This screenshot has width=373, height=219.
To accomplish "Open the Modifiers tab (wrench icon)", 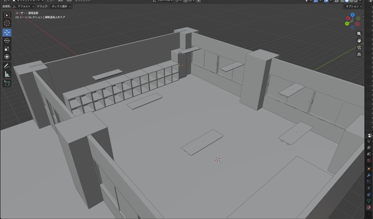I will (369, 175).
